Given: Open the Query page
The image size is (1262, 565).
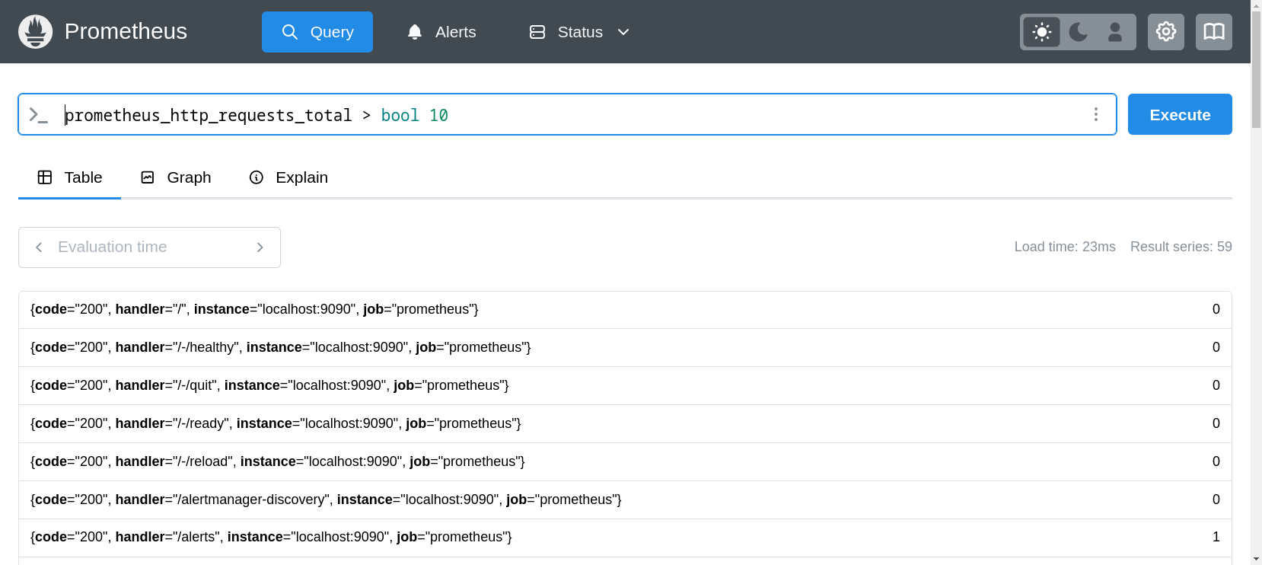Looking at the screenshot, I should (x=317, y=32).
